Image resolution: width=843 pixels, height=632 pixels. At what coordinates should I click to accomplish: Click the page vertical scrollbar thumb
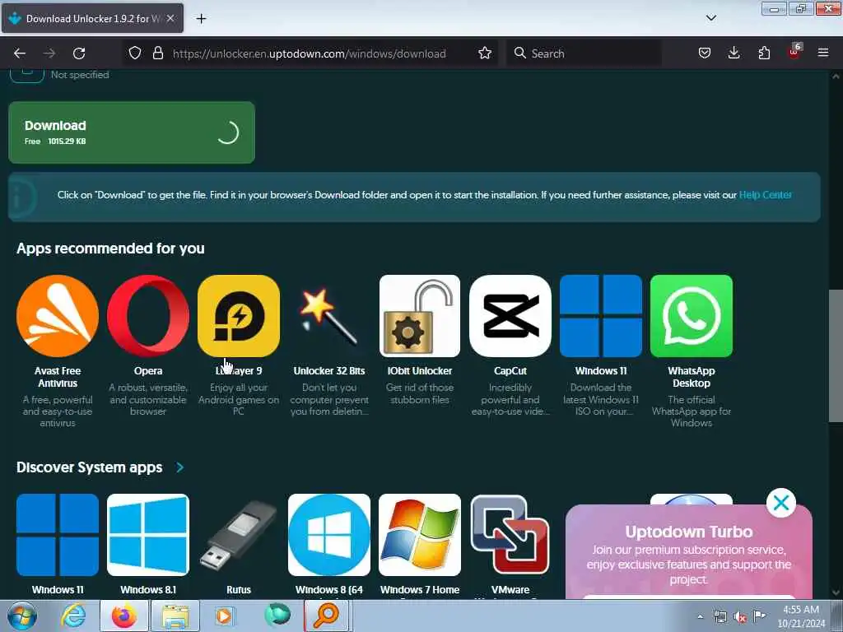coord(836,355)
